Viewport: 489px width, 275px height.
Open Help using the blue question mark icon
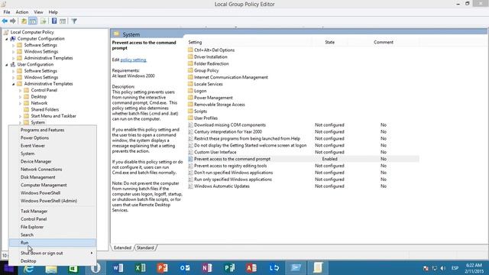point(54,21)
